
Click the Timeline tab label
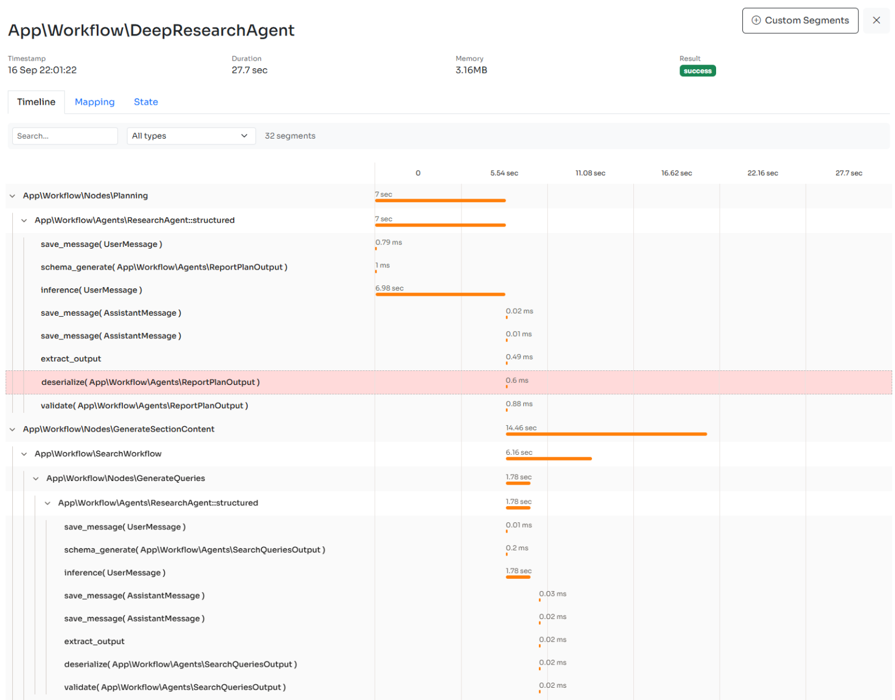(36, 102)
